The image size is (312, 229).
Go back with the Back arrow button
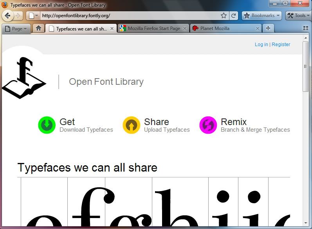pos(7,16)
